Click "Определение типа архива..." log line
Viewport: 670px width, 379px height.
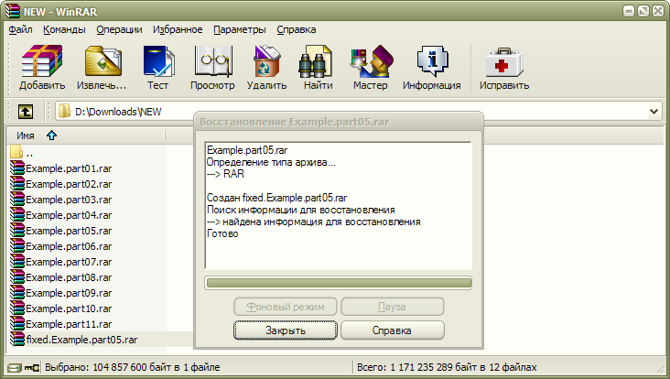click(x=271, y=162)
